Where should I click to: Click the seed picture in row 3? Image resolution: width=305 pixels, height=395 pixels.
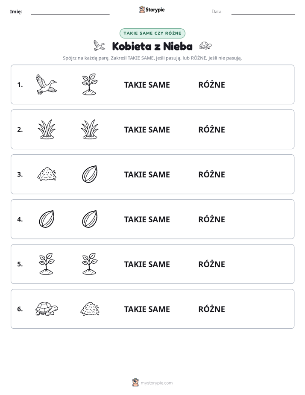point(90,174)
